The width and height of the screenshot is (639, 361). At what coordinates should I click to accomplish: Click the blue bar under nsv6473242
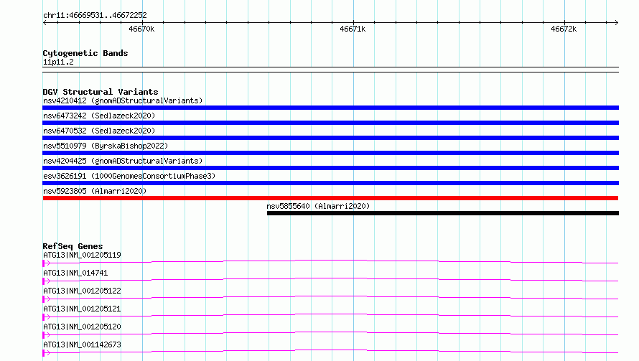click(330, 123)
